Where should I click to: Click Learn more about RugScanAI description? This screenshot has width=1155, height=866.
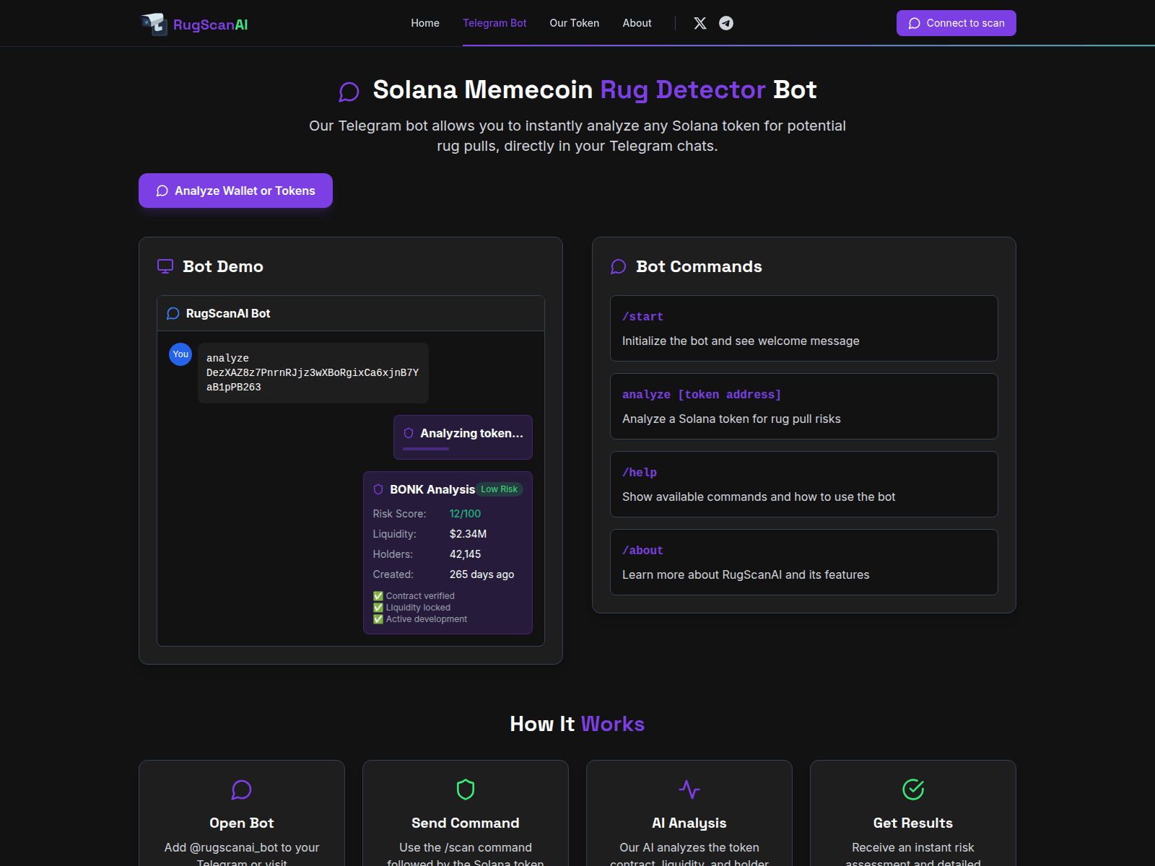pyautogui.click(x=746, y=574)
